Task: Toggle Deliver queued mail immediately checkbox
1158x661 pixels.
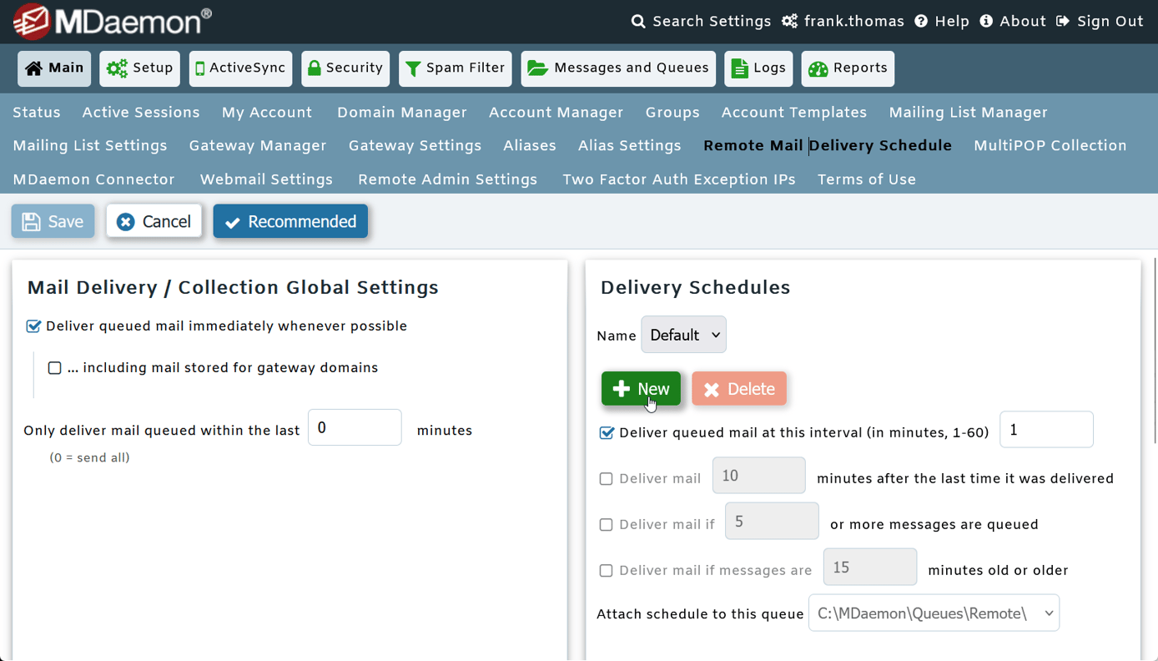Action: 33,326
